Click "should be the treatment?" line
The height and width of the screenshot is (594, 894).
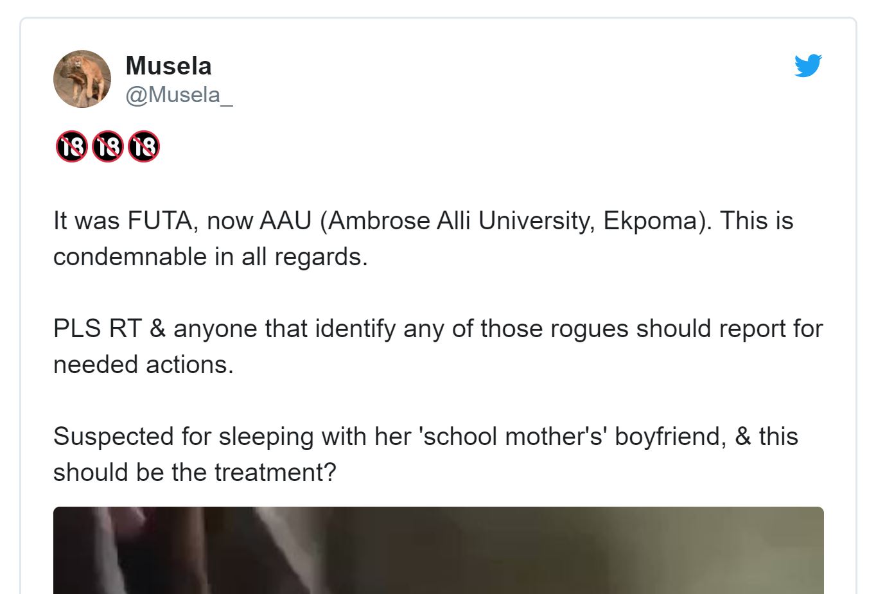coord(195,473)
